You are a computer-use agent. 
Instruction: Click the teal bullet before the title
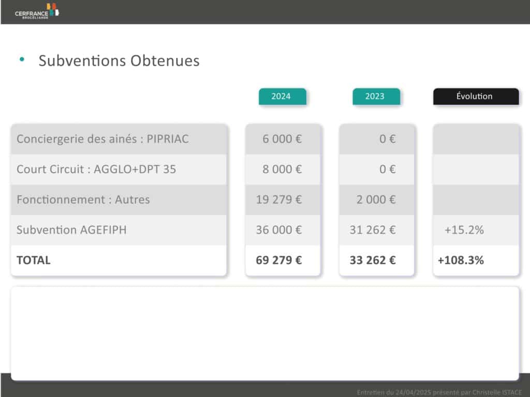click(x=22, y=59)
